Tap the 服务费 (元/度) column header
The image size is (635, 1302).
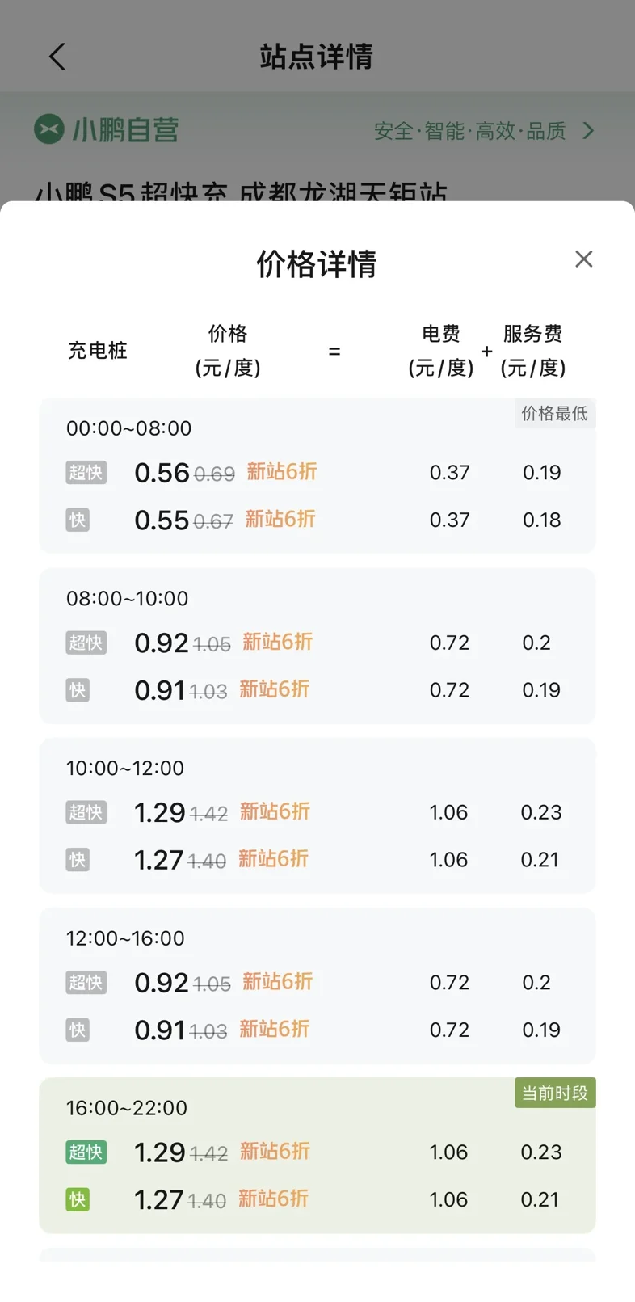pyautogui.click(x=533, y=351)
